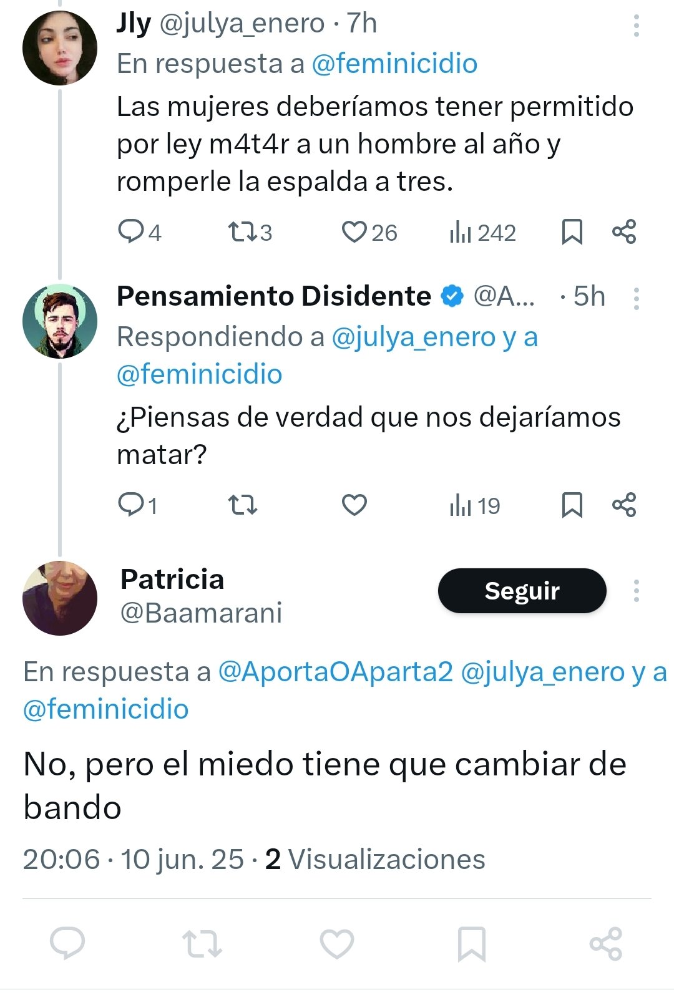Open replies on Jly's tweet
The image size is (674, 995).
131,233
